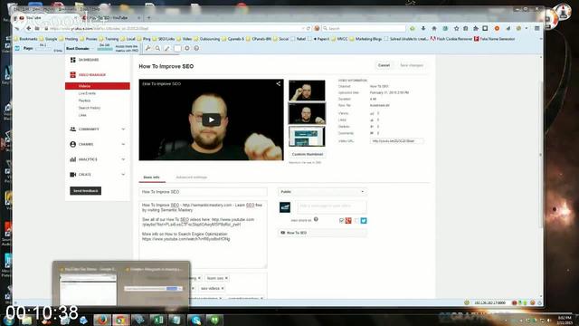Expand the Analytics section
The image size is (579, 326).
tap(123, 159)
